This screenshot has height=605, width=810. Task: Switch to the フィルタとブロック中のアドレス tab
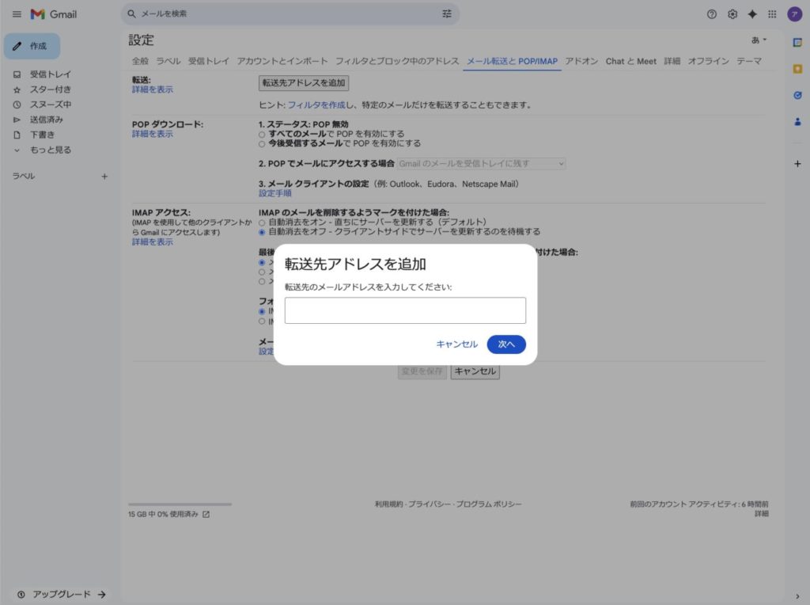point(396,61)
